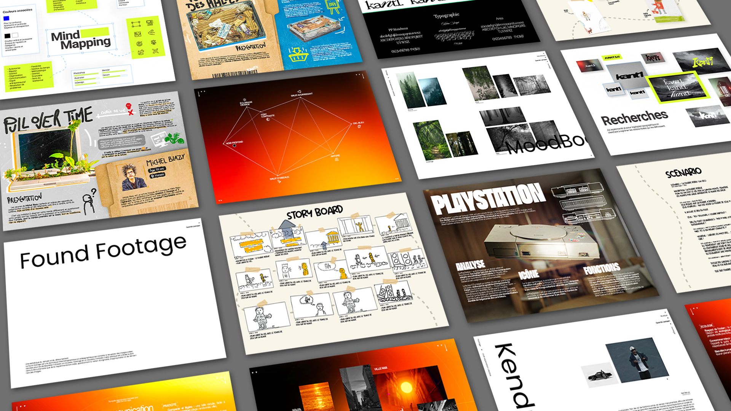
Task: Click the location pin icon beside Monaco
Action: 153,176
